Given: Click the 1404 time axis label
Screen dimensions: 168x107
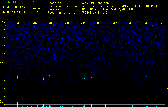Looking at the screenshot, I should 66,23.
